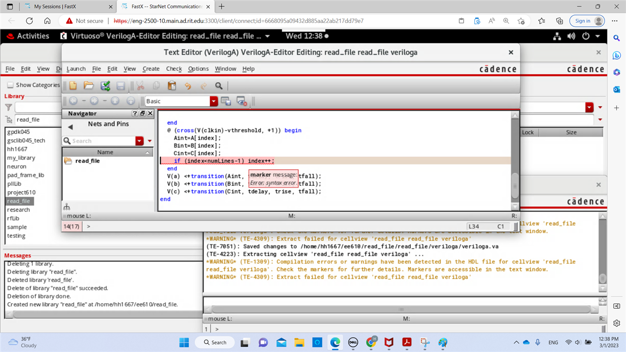Screen dimensions: 626x352
Task: Open the Help menu in text editor
Action: pyautogui.click(x=248, y=69)
